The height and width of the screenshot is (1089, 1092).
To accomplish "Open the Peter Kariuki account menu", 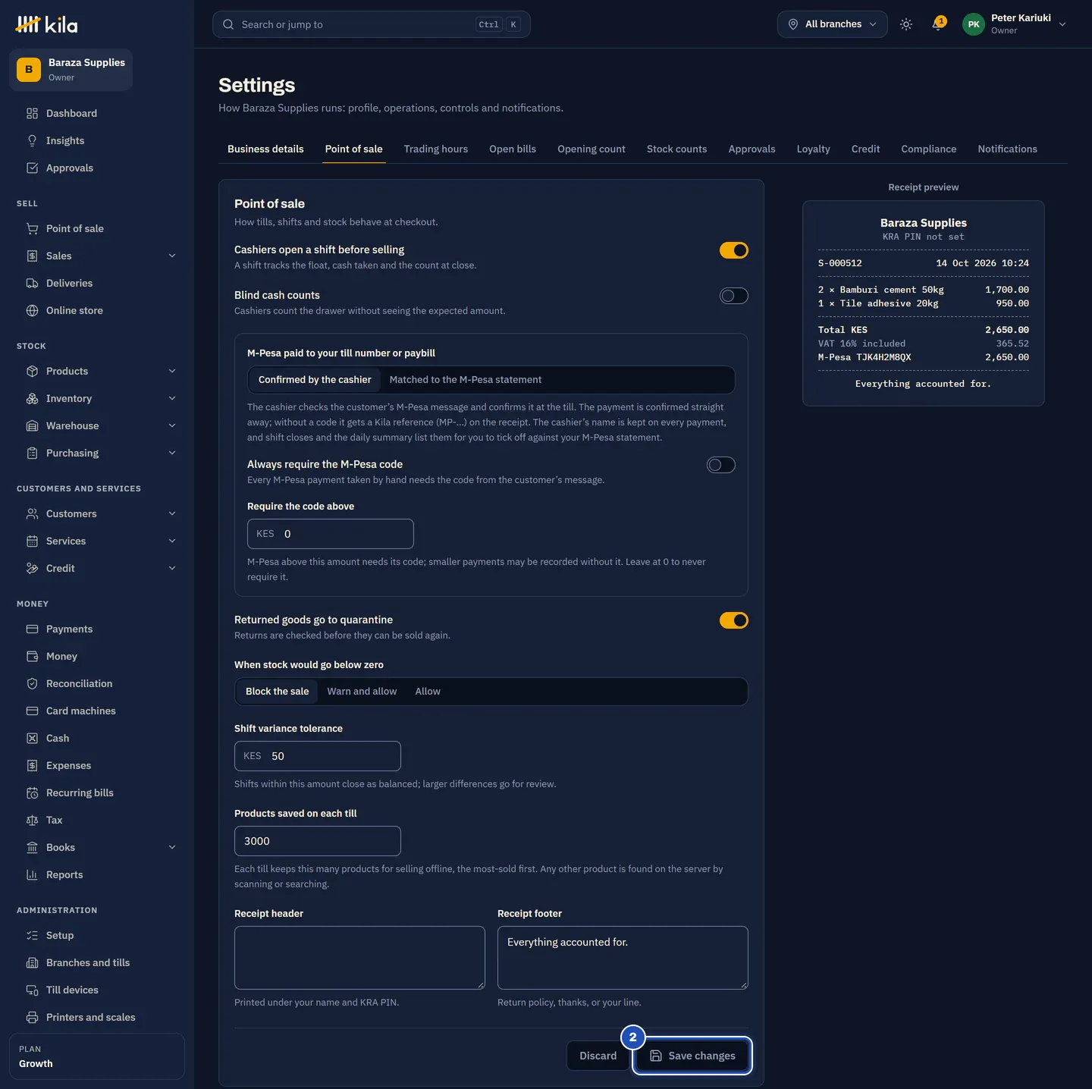I will pos(1015,24).
